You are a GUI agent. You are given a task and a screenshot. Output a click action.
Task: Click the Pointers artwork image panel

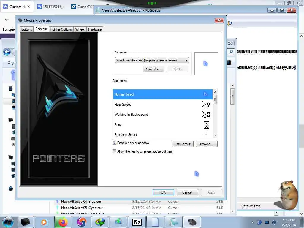click(59, 109)
